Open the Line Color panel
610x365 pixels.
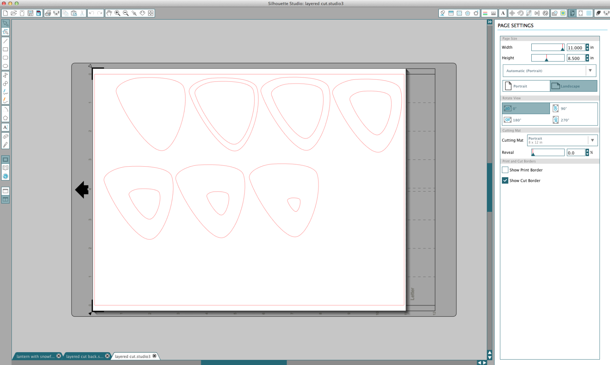coord(485,13)
